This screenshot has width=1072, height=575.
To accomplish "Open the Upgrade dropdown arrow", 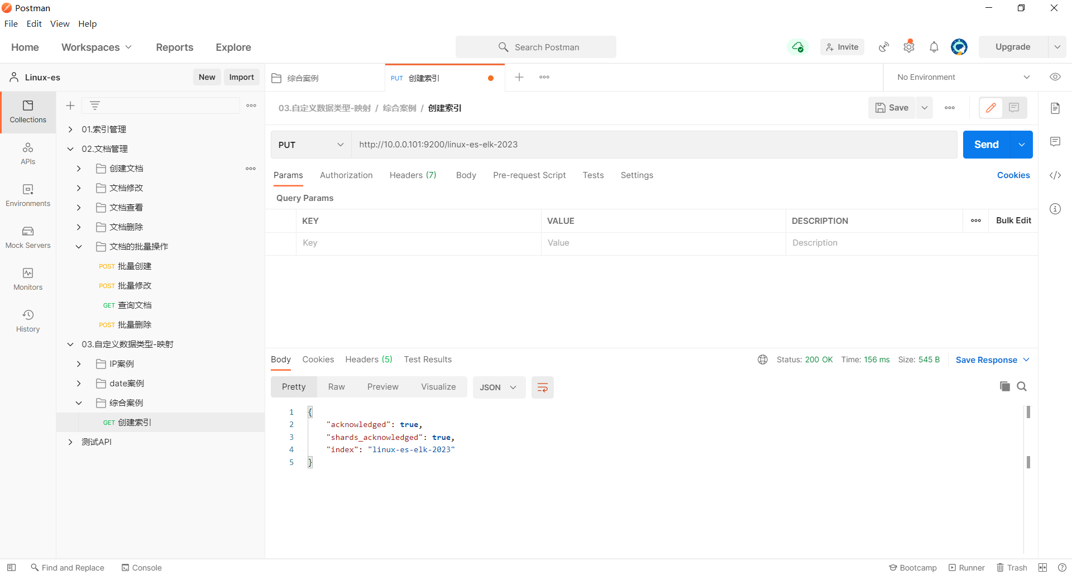I will pos(1057,47).
